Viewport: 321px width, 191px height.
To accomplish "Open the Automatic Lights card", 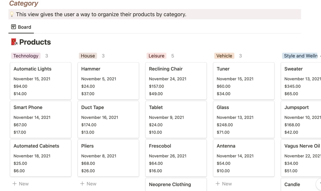I will point(41,81).
